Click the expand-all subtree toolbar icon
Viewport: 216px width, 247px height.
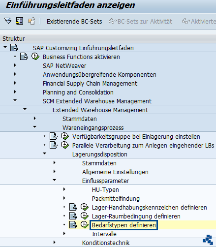tap(8, 21)
